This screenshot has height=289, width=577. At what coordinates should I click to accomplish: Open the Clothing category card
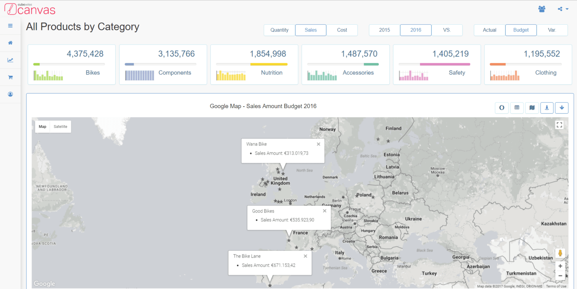coord(528,65)
